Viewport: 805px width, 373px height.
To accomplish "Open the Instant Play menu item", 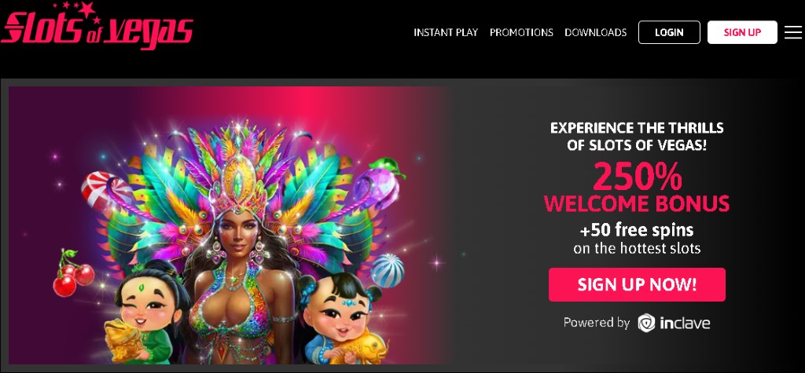I will [446, 32].
